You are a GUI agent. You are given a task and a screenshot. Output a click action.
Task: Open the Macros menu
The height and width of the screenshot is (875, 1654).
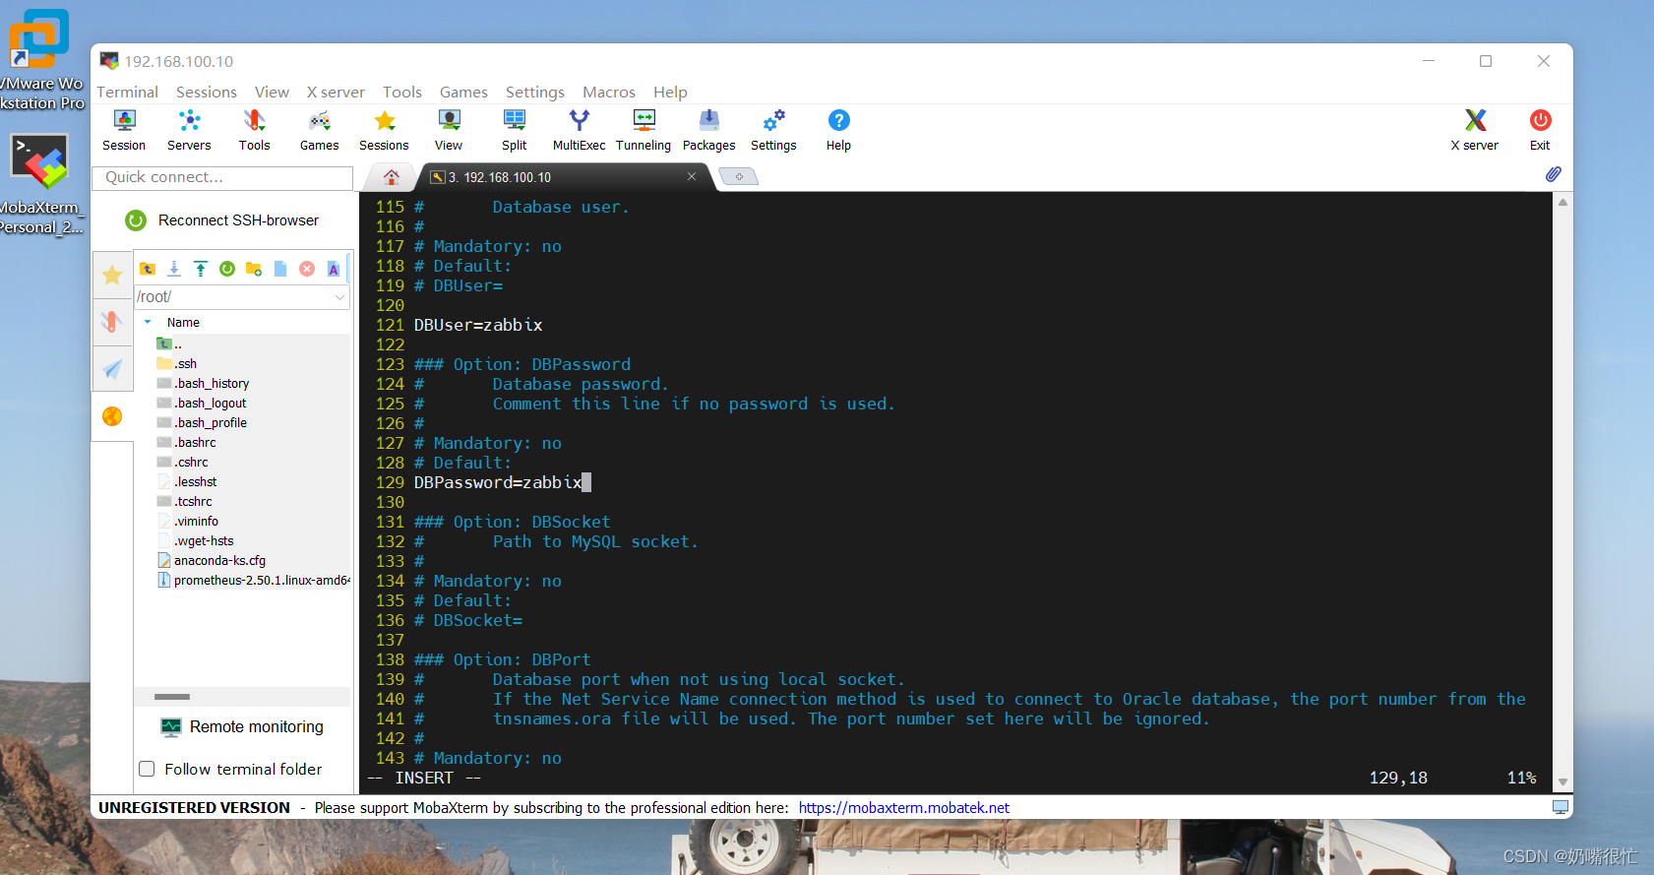[609, 92]
